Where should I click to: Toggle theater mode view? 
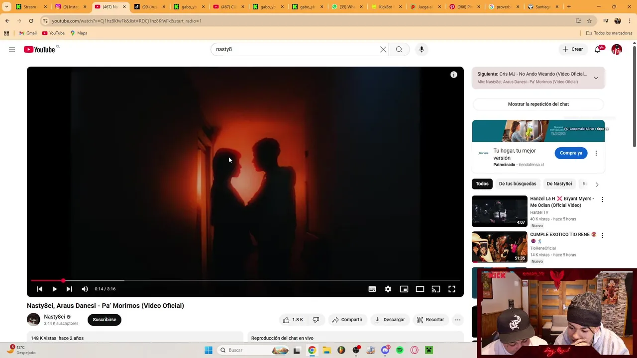[x=420, y=289]
